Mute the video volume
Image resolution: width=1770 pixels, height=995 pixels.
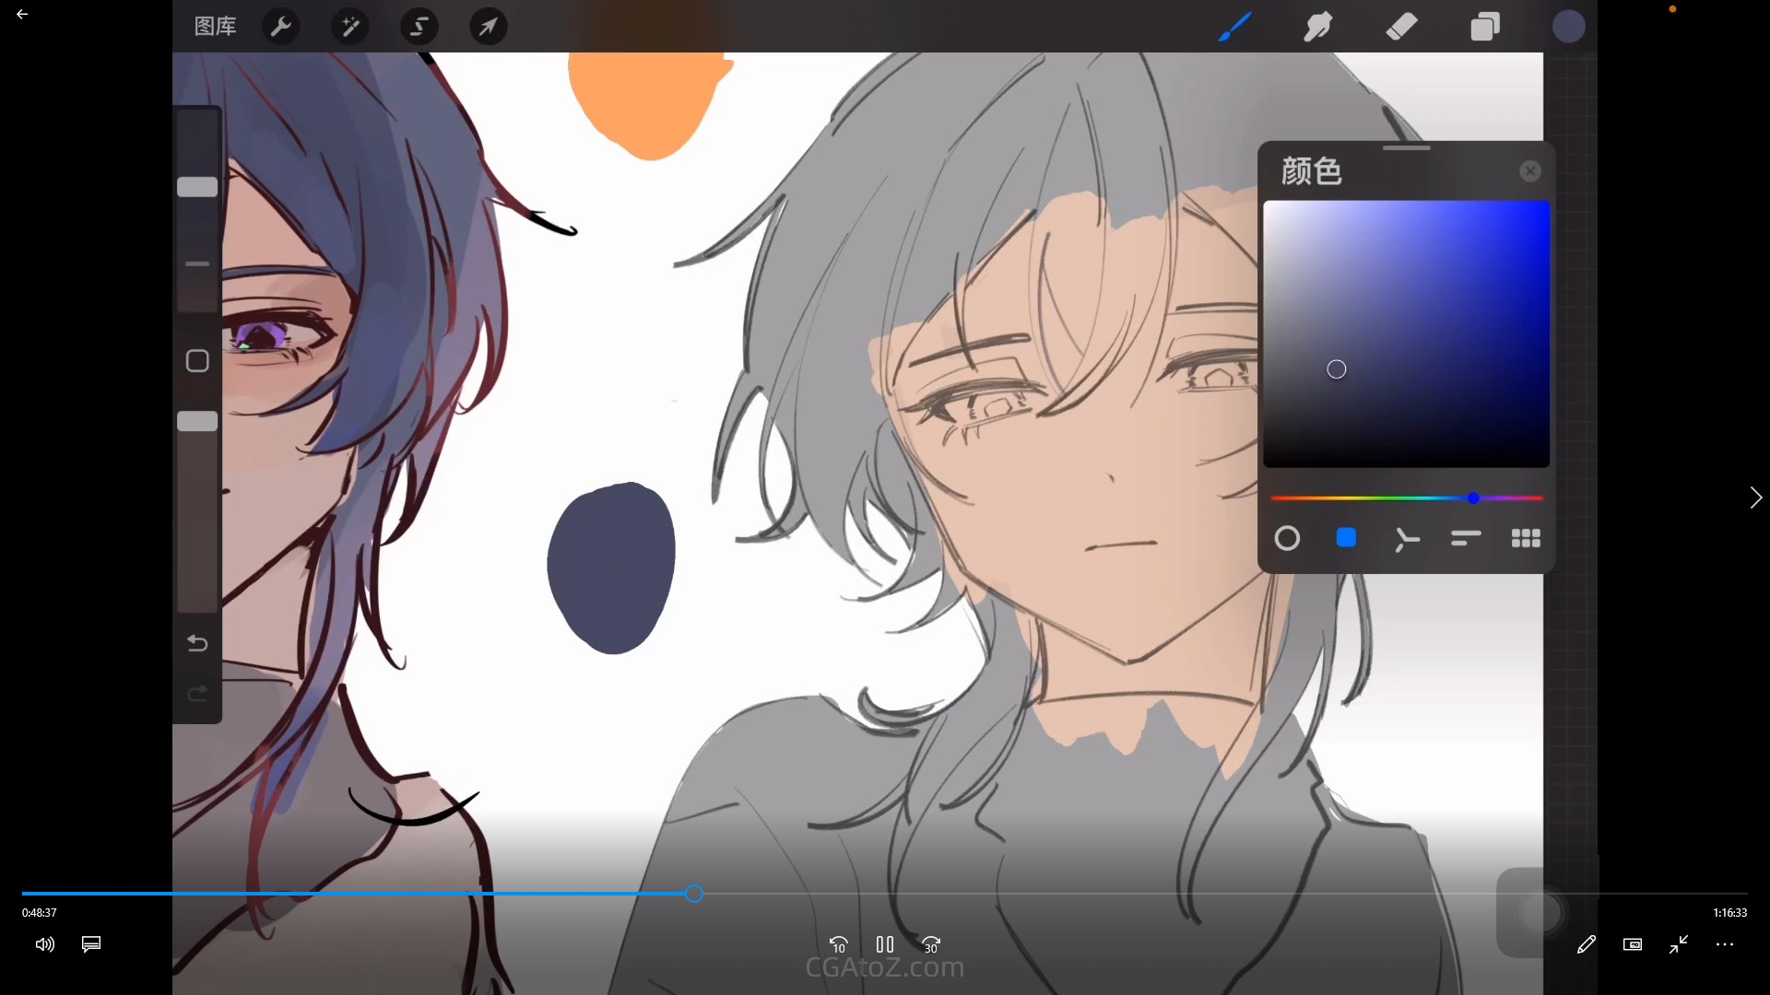(x=45, y=944)
